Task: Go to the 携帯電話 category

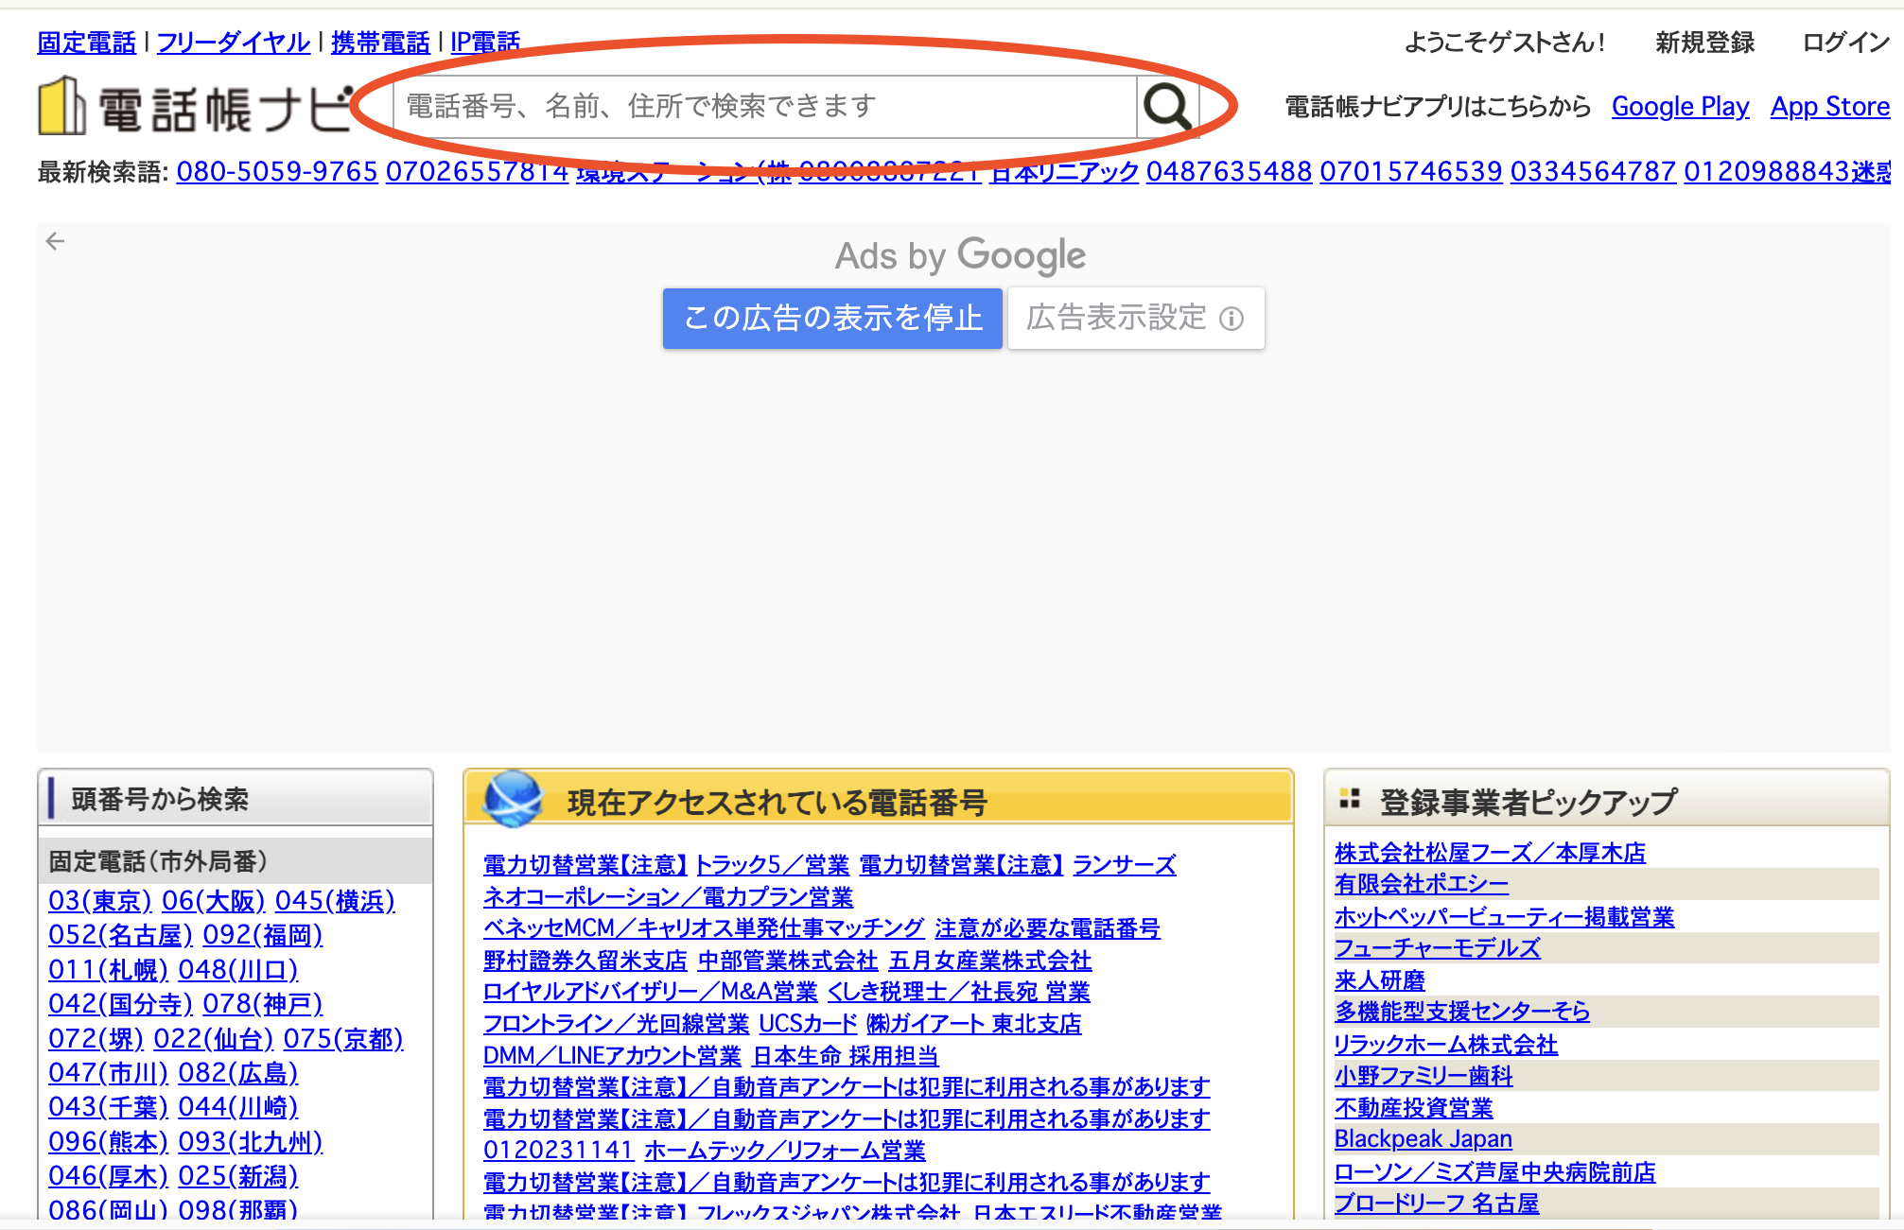Action: click(x=380, y=43)
